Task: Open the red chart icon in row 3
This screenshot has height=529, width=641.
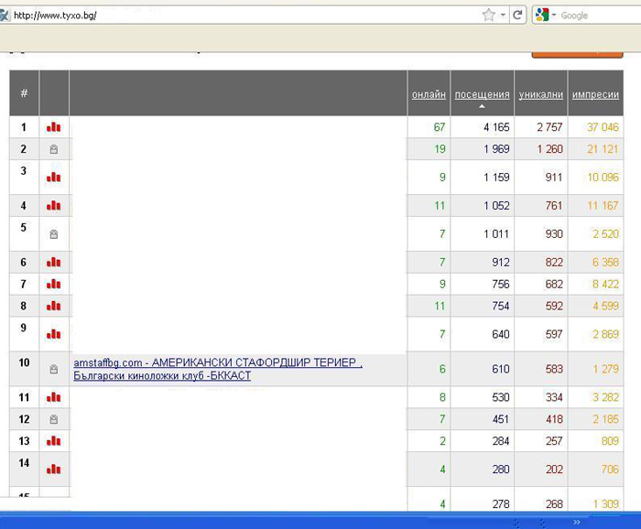Action: 53,178
